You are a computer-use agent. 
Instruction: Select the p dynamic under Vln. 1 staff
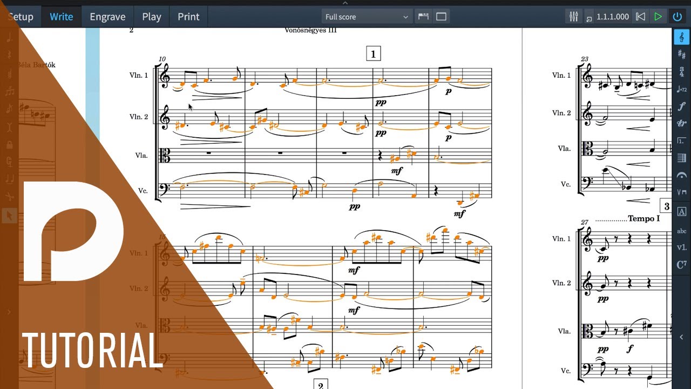tap(449, 92)
